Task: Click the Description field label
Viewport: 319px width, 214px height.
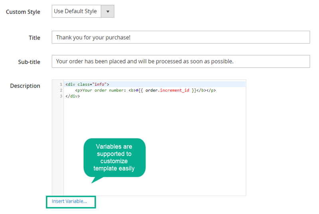Action: 25,86
